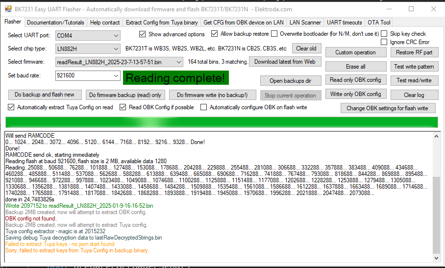Click 'Saving debug Tuya decryption data' log line
Viewport: 445px width, 268px height.
pos(84,238)
